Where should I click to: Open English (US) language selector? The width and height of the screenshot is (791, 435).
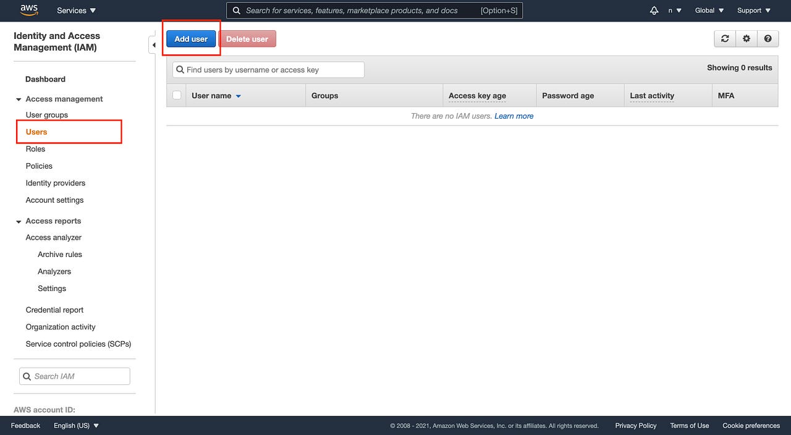point(77,426)
